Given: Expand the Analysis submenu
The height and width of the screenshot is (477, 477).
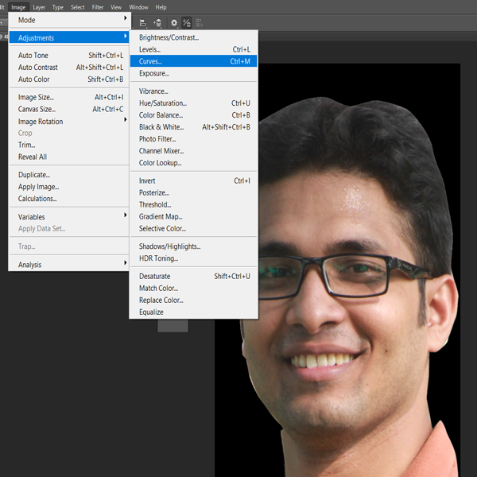Looking at the screenshot, I should coord(70,265).
